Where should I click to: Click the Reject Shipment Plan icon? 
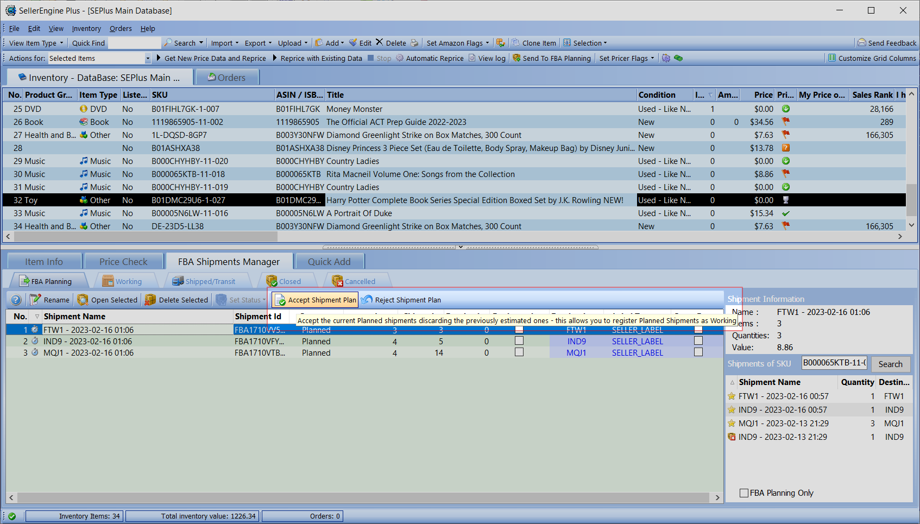[x=367, y=300]
